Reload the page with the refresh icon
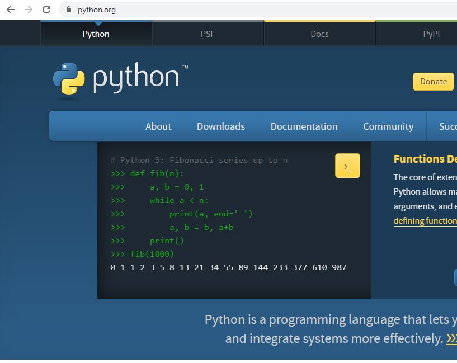Image resolution: width=457 pixels, height=363 pixels. 46,10
